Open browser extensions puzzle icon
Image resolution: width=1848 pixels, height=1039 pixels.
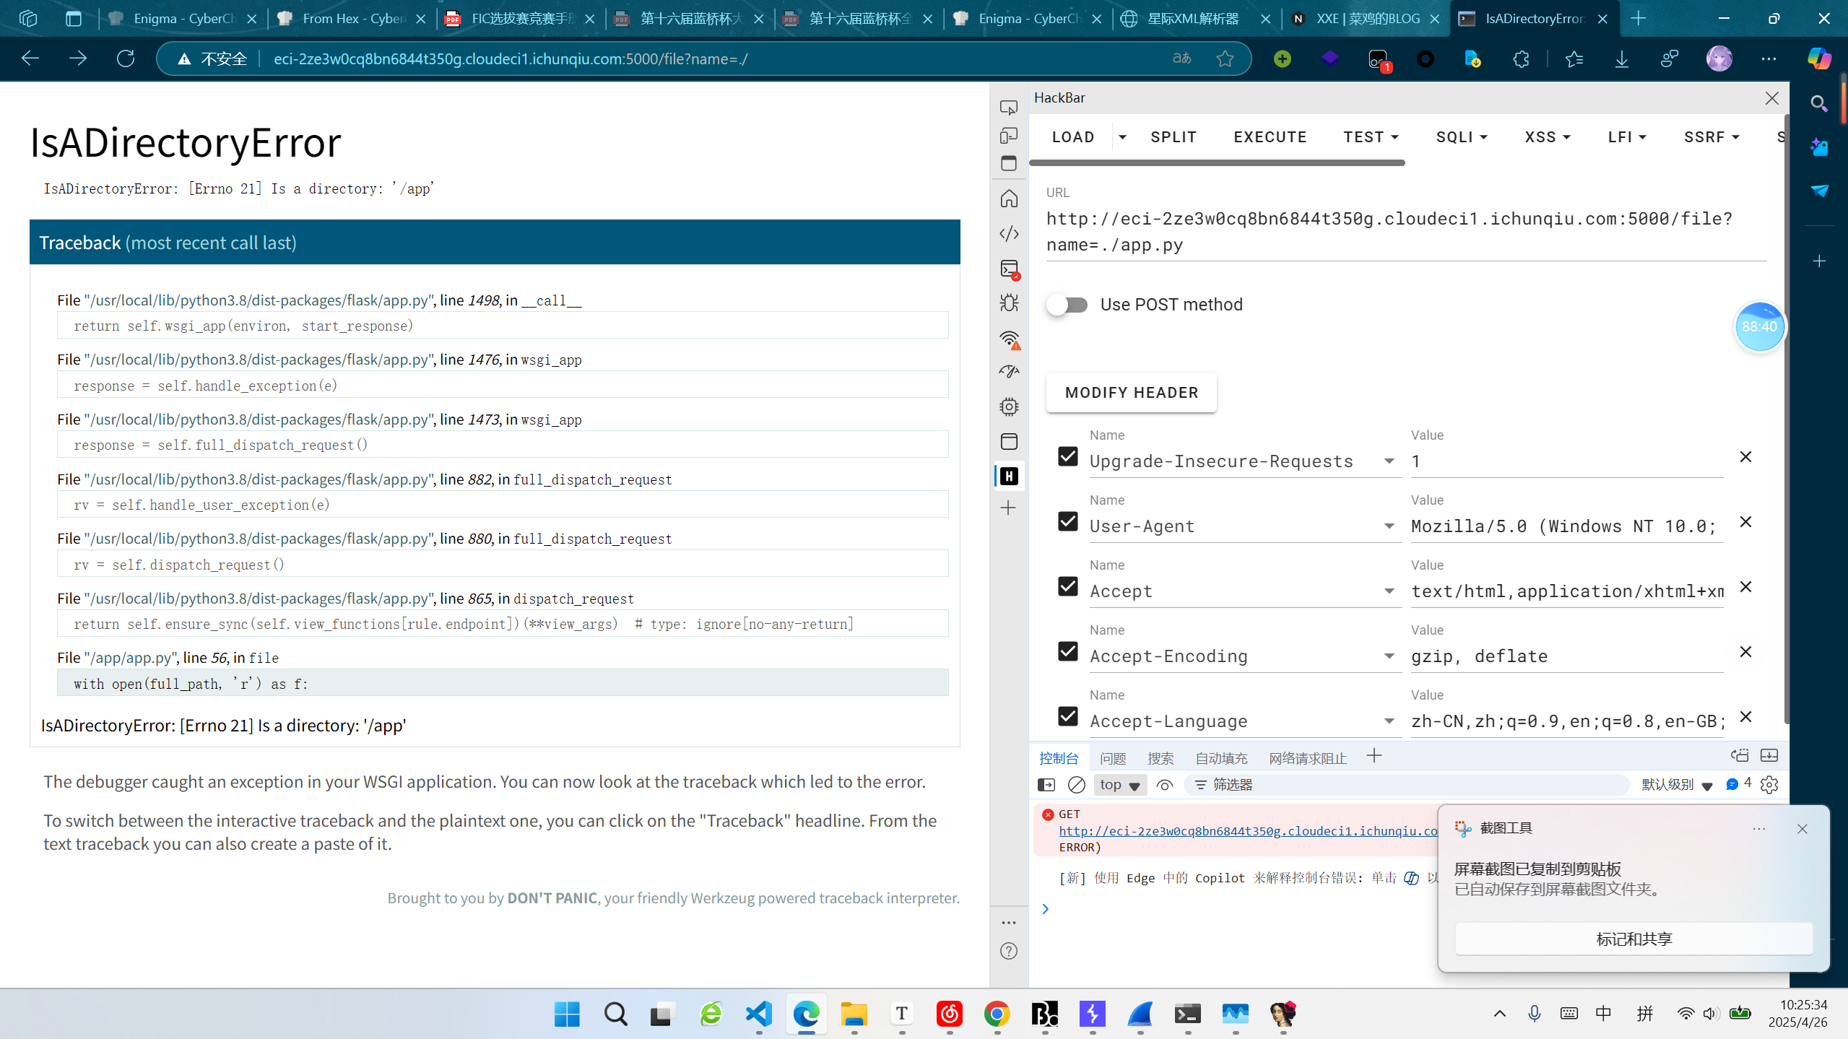[1521, 58]
